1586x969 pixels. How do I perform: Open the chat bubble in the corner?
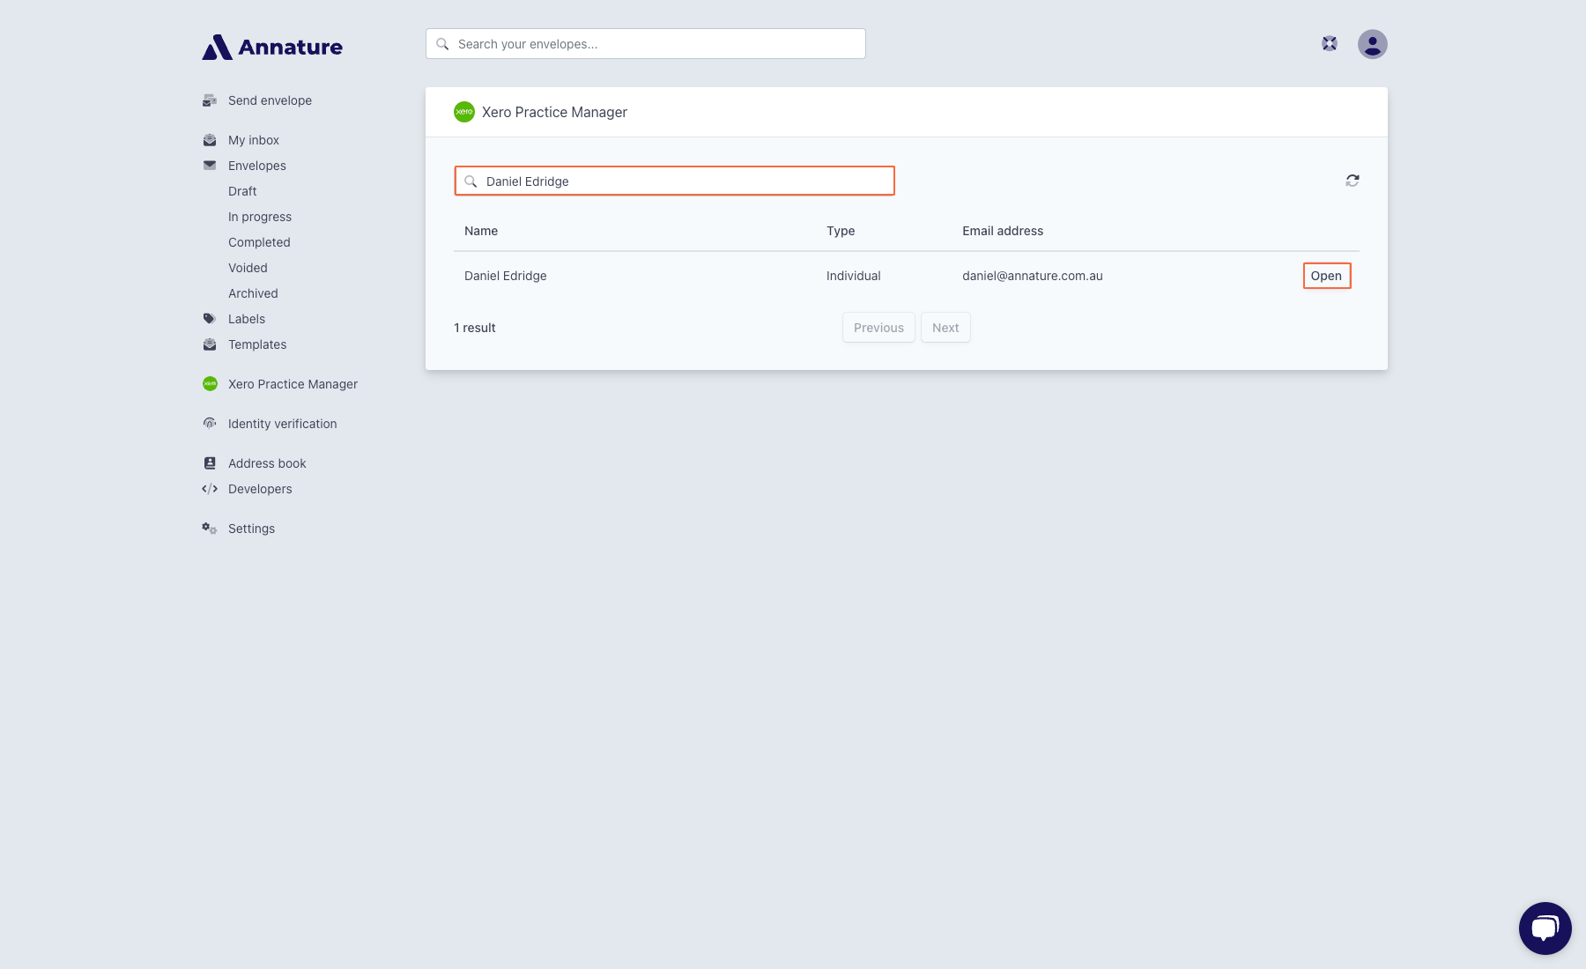1545,927
